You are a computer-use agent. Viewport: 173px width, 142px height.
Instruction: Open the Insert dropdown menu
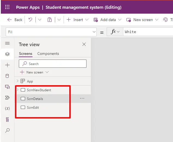click(77, 20)
